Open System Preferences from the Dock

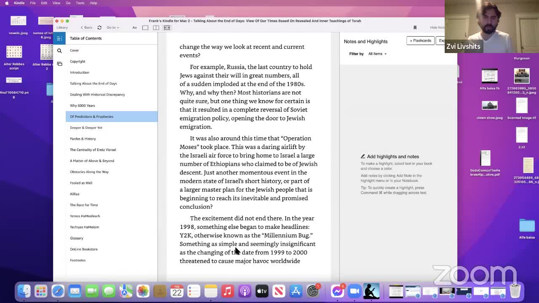tap(312, 291)
